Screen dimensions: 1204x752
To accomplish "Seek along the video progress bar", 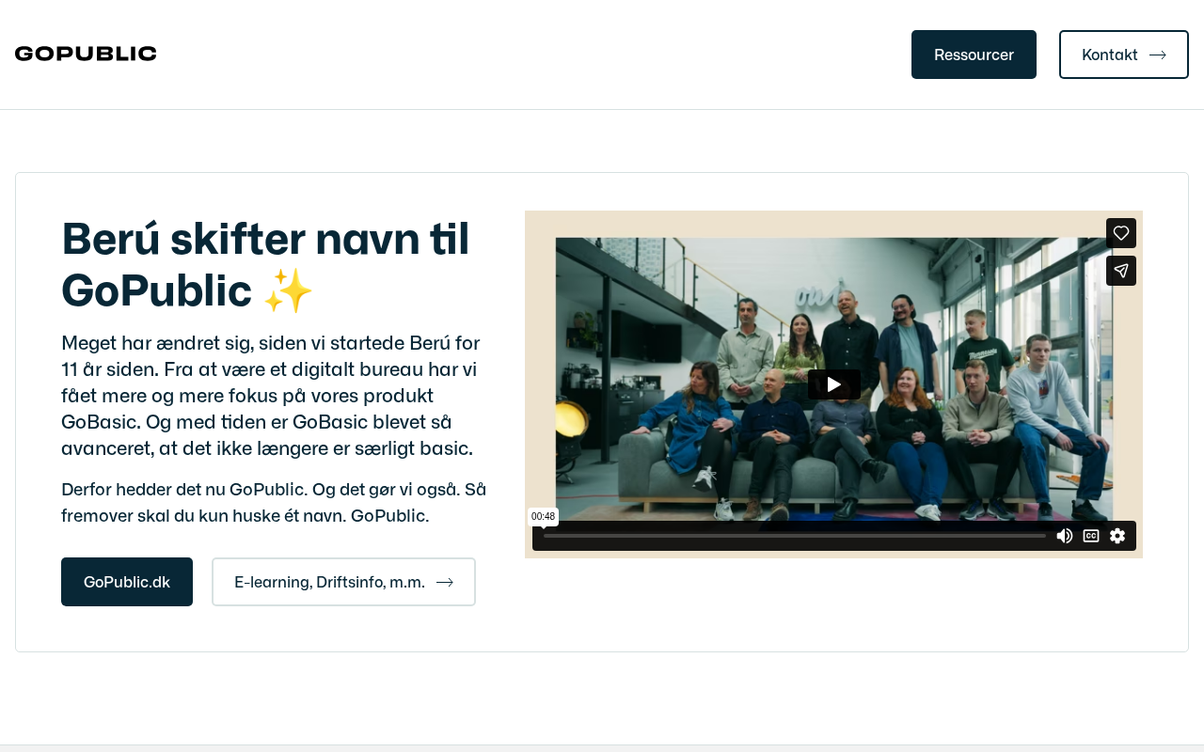I will click(x=795, y=536).
